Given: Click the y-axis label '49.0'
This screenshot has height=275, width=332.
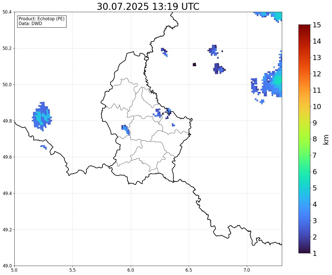Looking at the screenshot, I should 7,266.
